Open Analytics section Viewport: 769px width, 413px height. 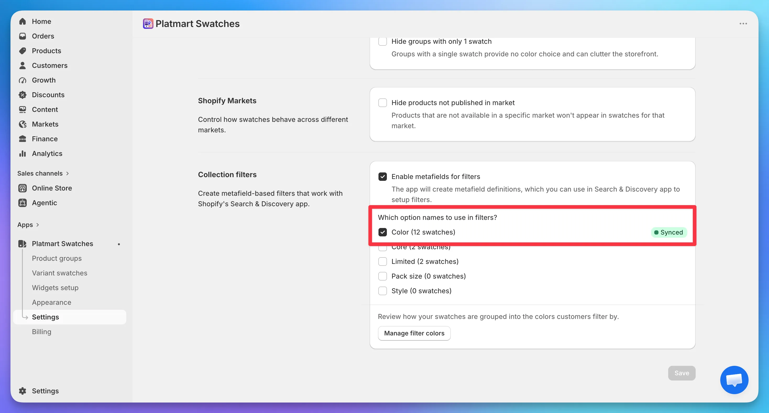47,153
